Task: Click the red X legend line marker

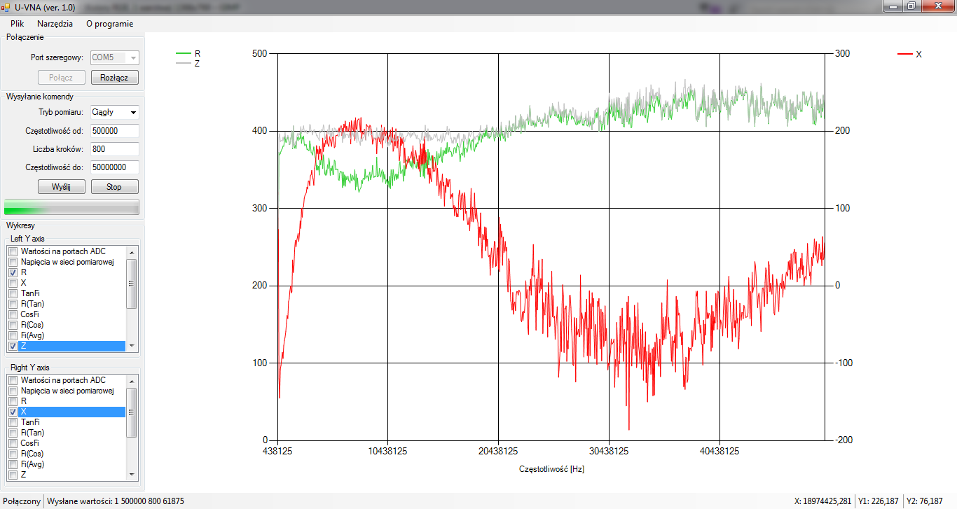Action: (905, 54)
